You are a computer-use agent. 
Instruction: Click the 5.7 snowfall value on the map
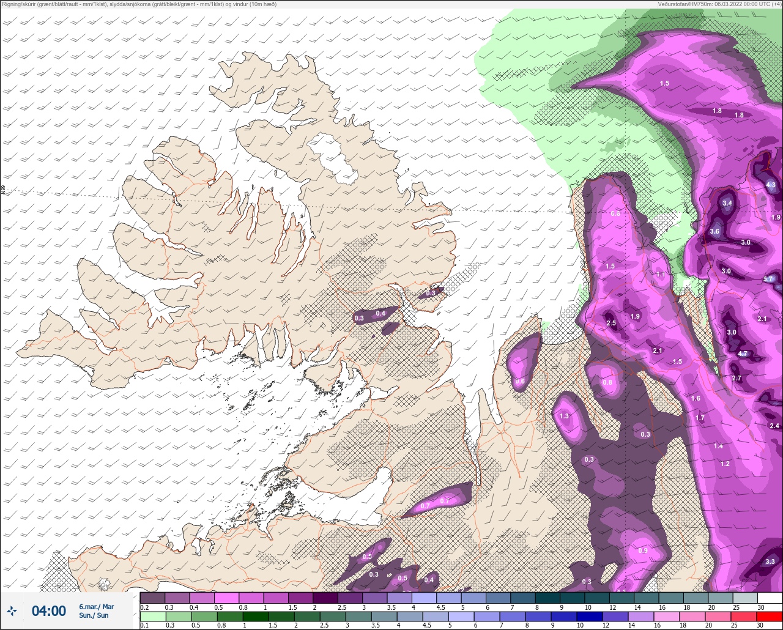[768, 279]
